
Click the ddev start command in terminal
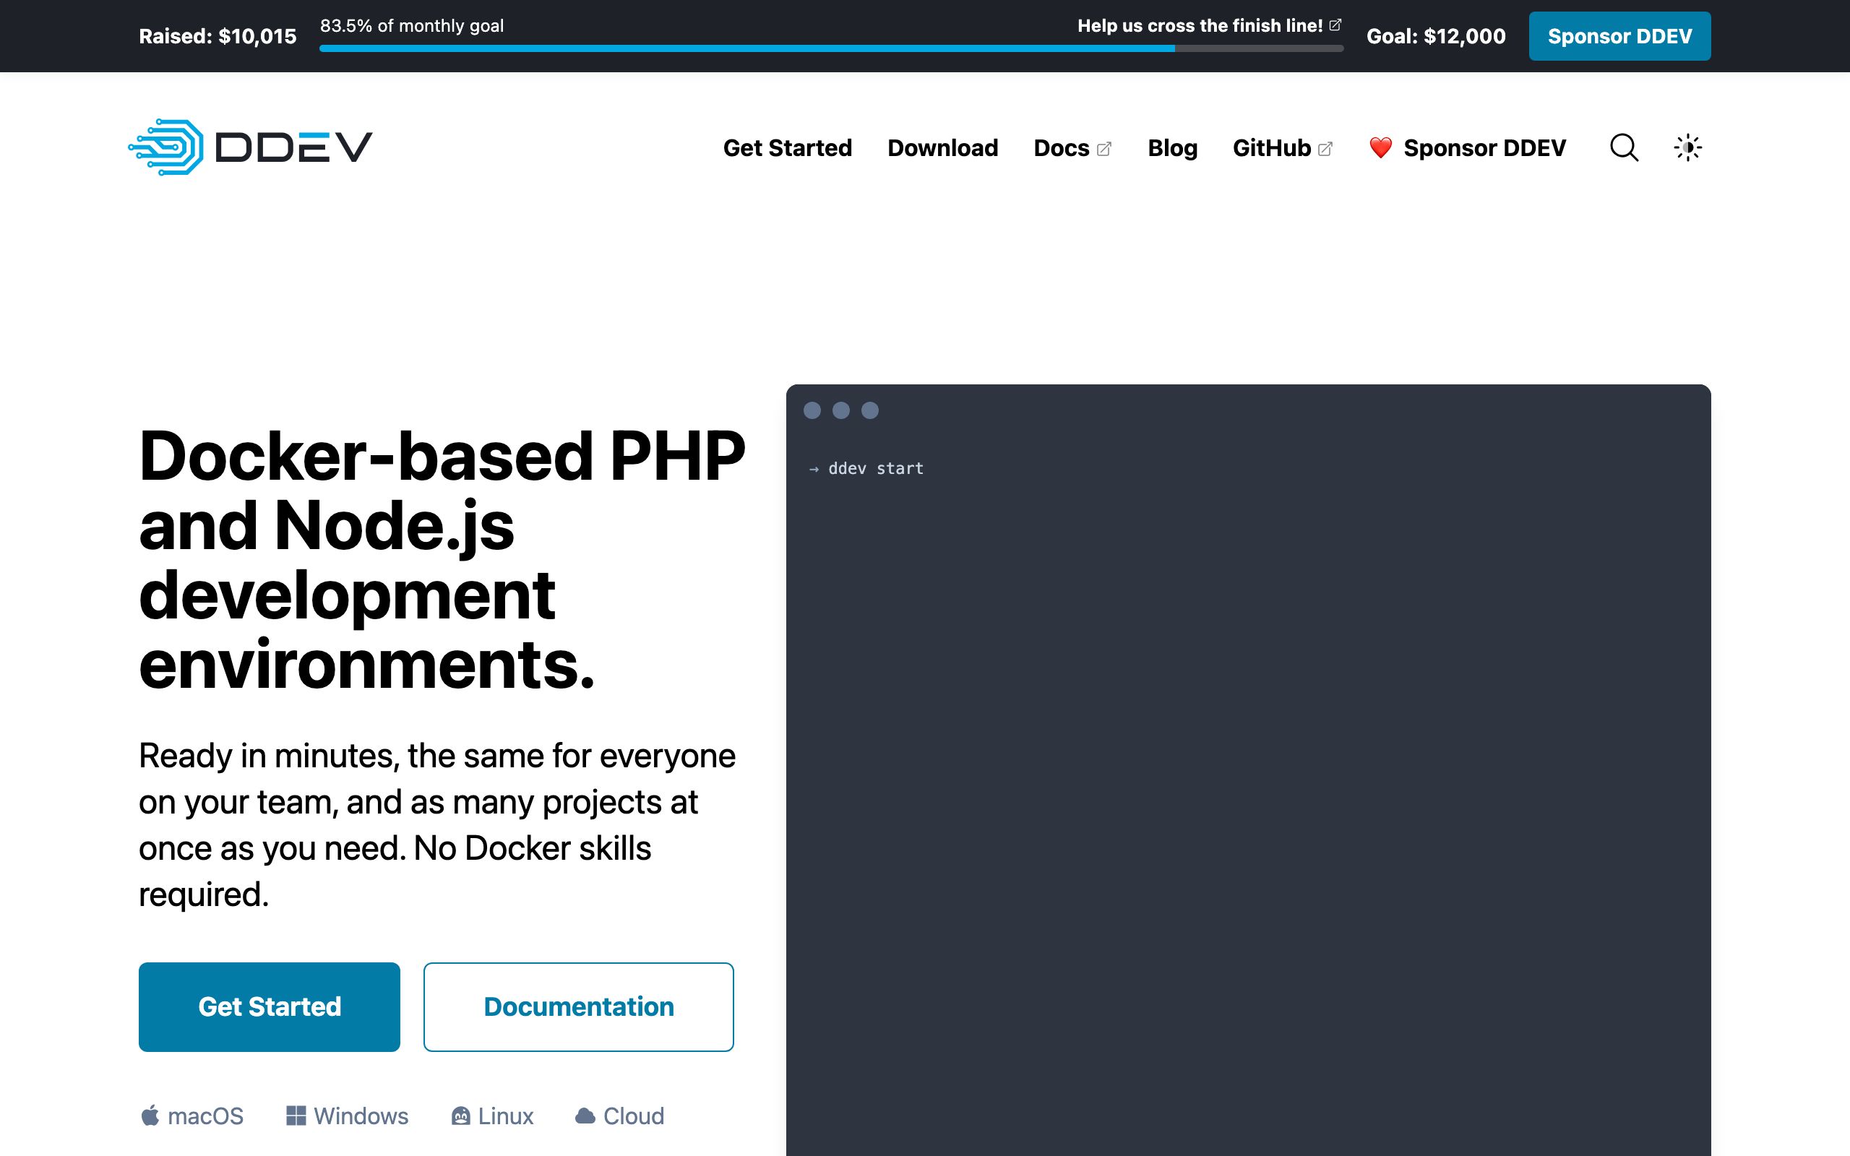[875, 468]
